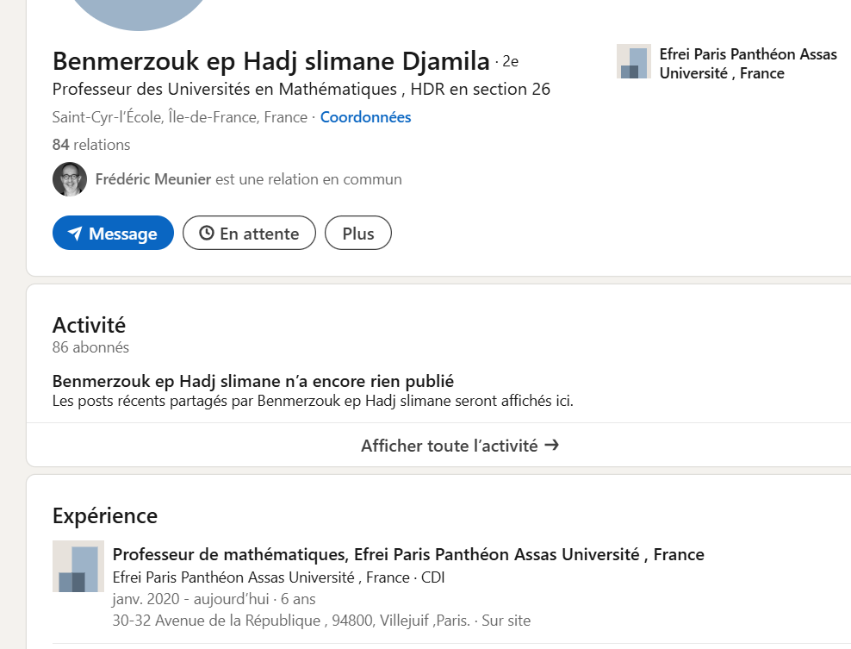
Task: Click the 86 abonnés followers count
Action: coord(90,347)
